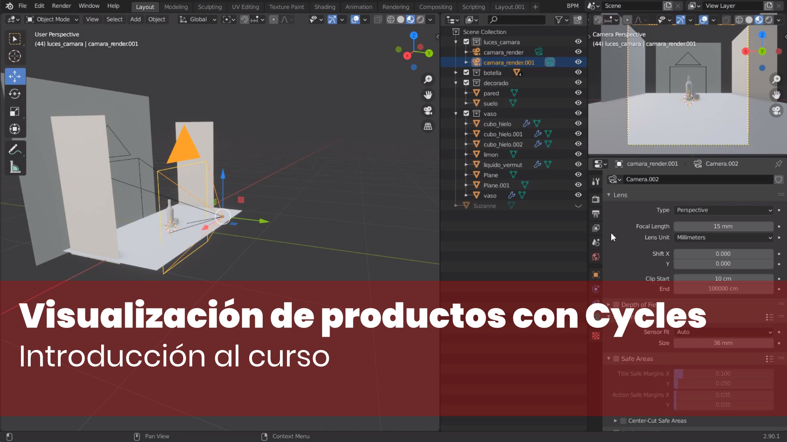Adjust the sensor Size 36 mm field
Screen dimensions: 787x442
coord(723,343)
